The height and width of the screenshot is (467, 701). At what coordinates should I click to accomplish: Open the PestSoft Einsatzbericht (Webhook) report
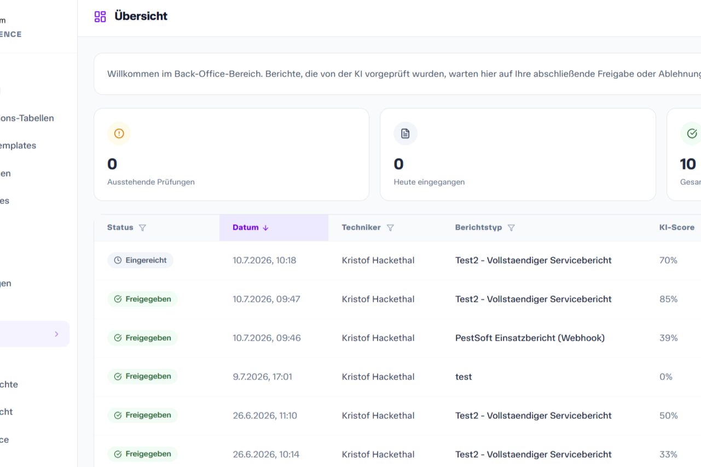[530, 338]
